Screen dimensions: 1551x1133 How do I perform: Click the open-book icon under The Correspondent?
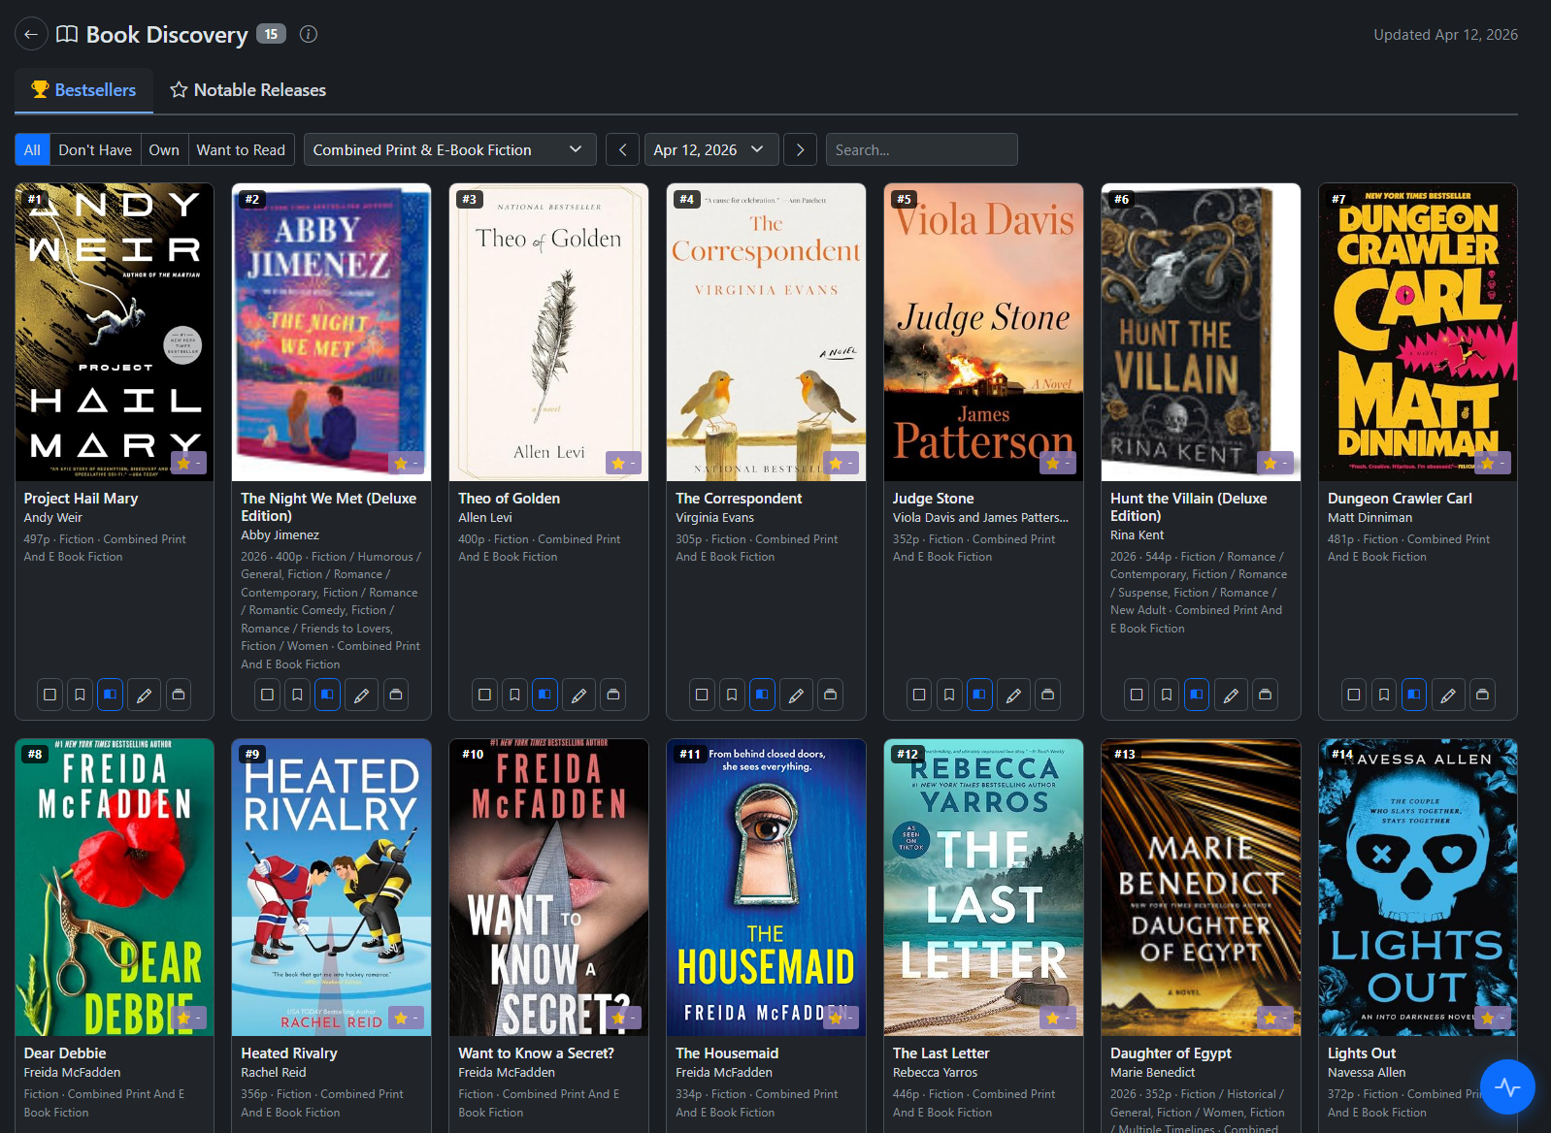[x=763, y=695]
